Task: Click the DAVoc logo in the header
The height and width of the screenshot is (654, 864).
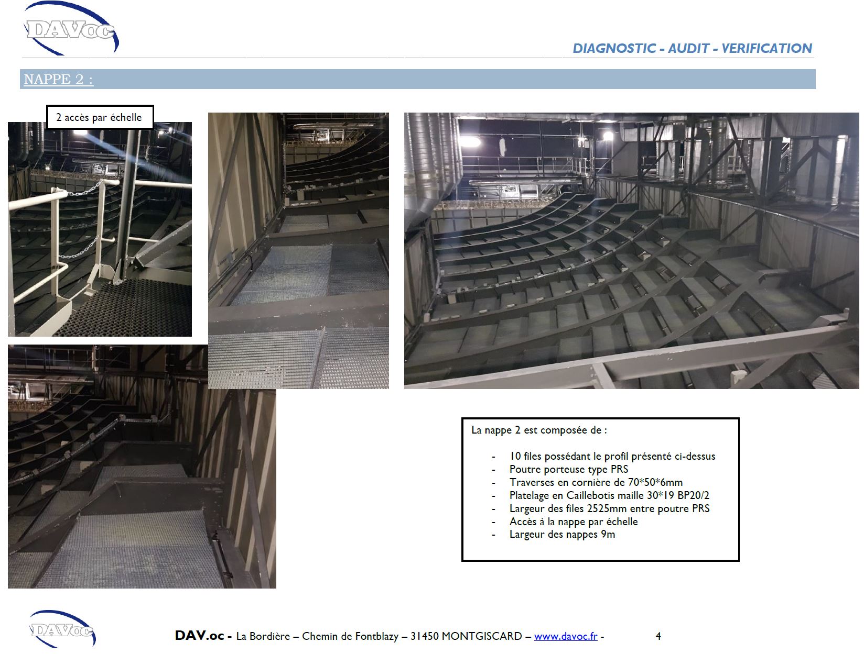Action: [71, 29]
